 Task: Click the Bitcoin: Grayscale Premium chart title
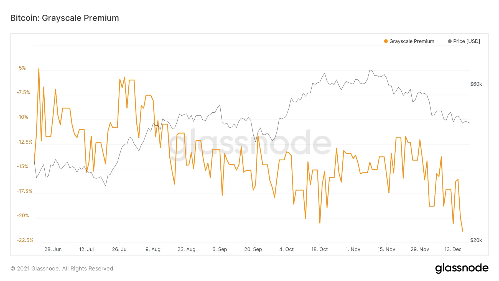coord(65,18)
